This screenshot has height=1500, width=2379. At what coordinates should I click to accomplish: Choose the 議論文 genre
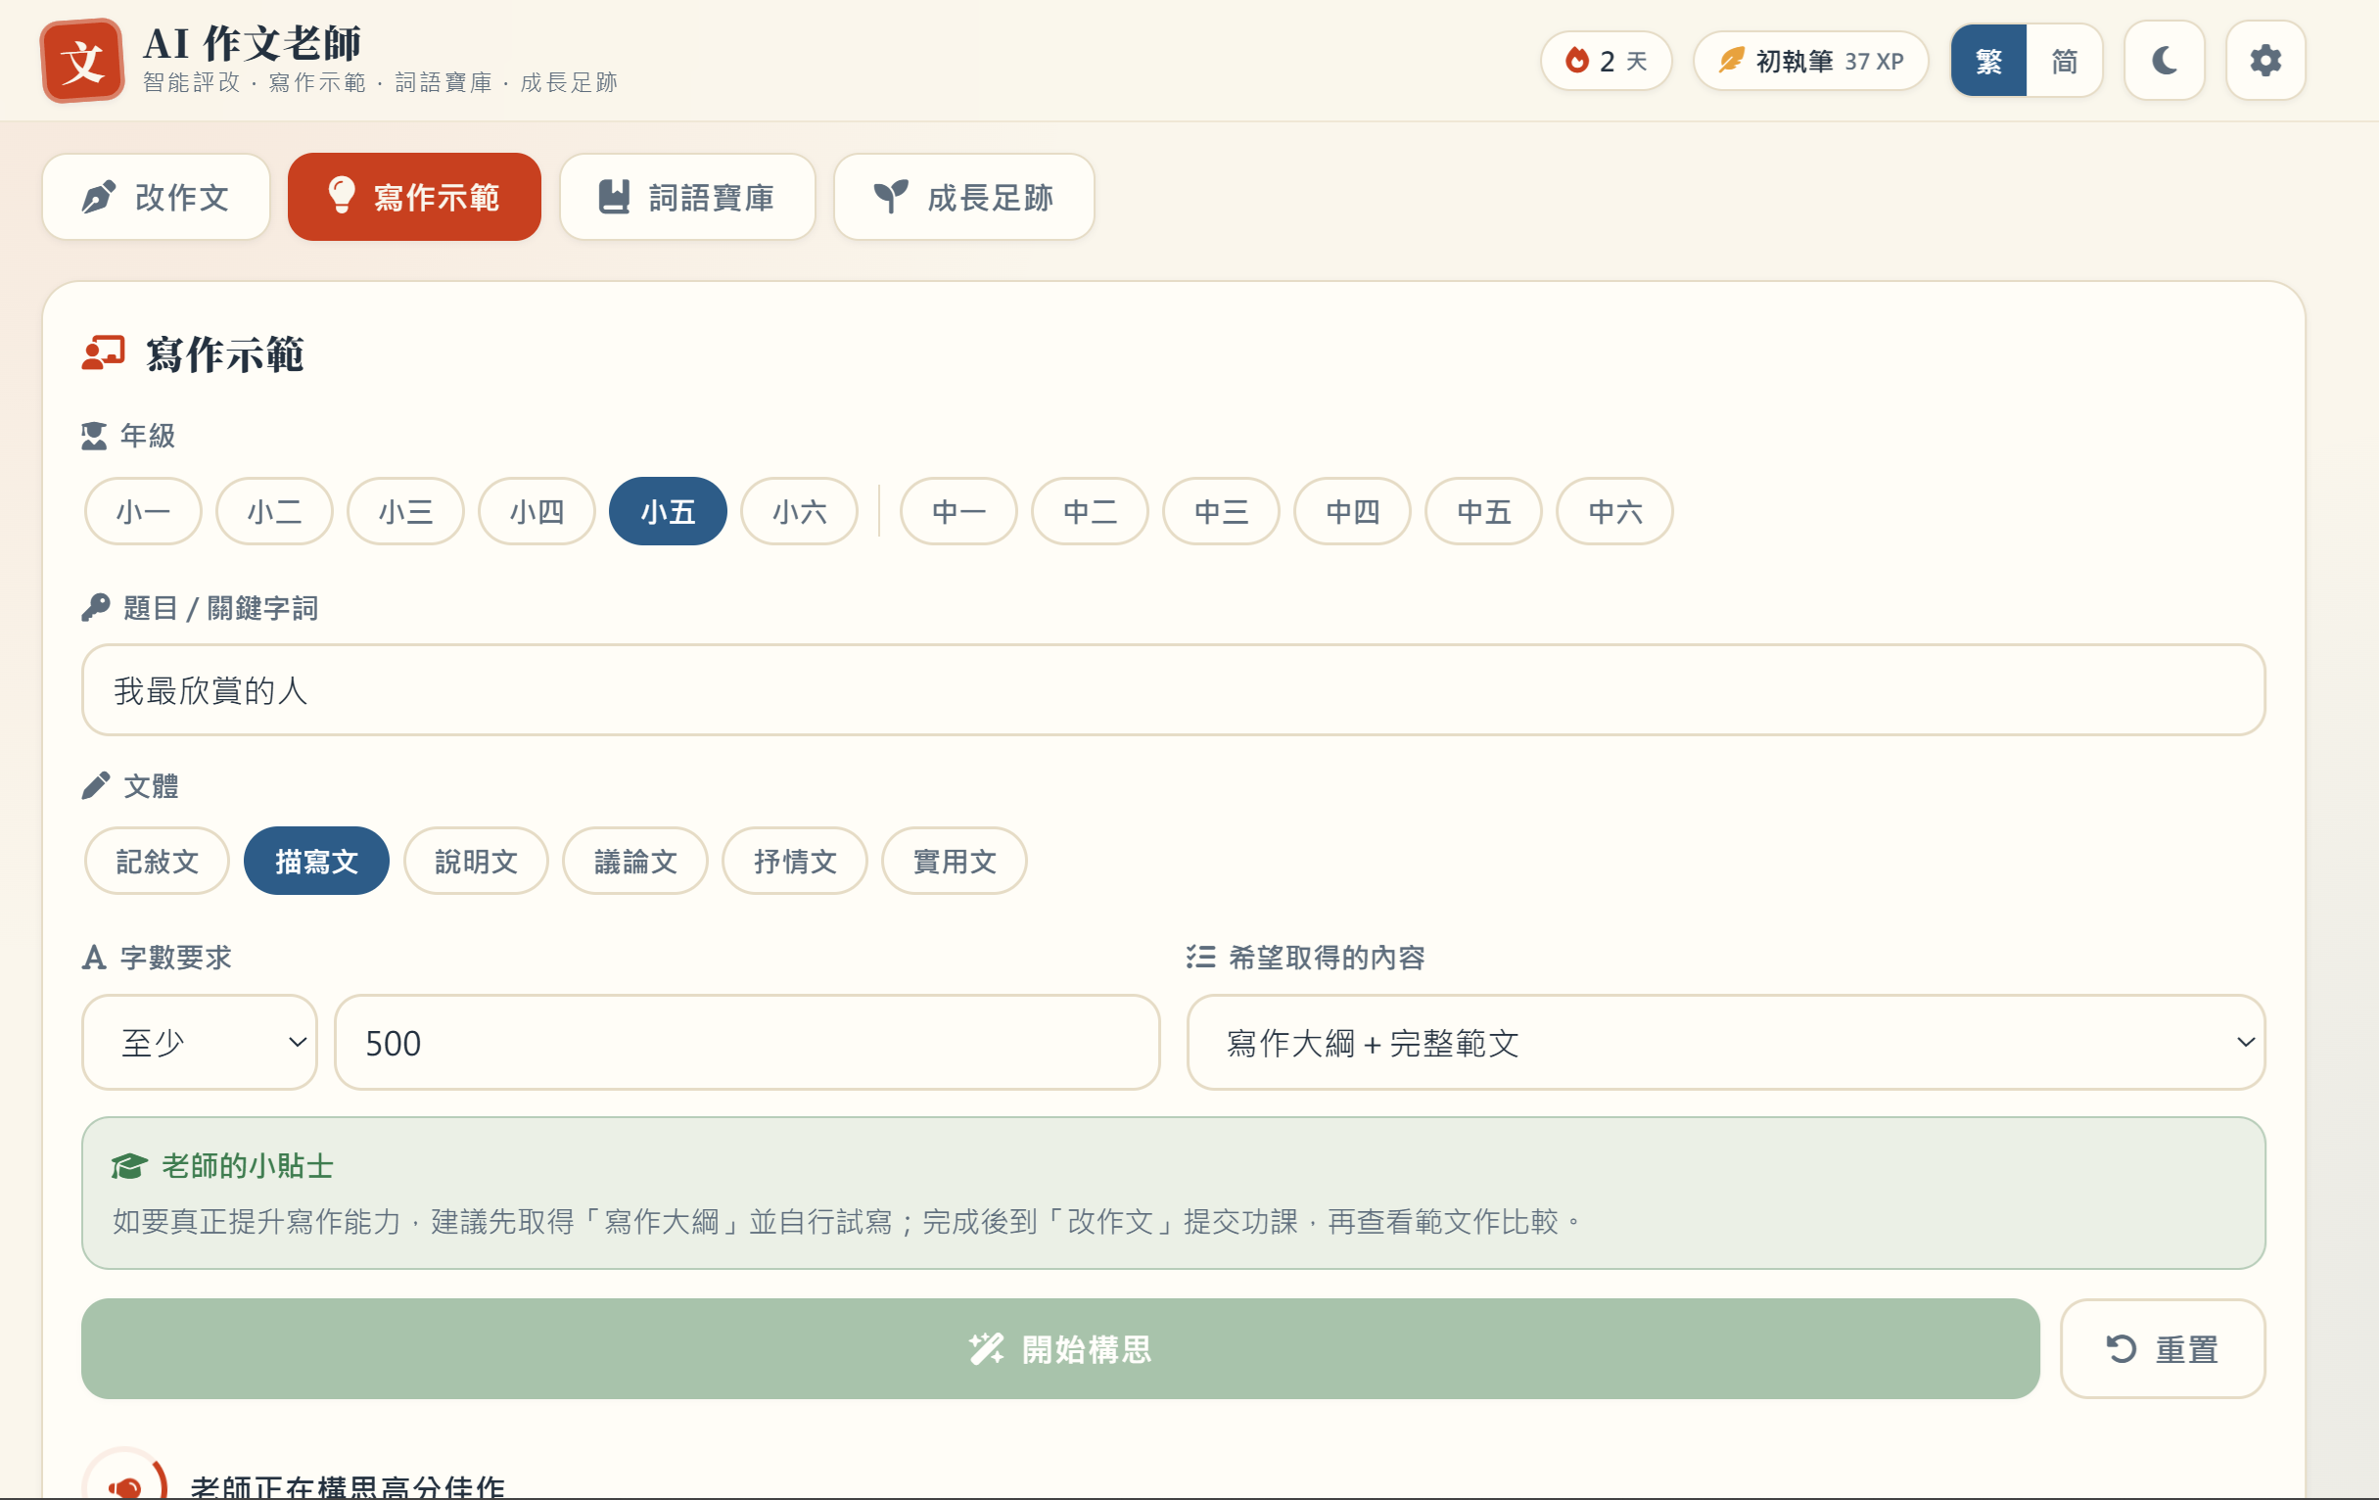(x=635, y=862)
